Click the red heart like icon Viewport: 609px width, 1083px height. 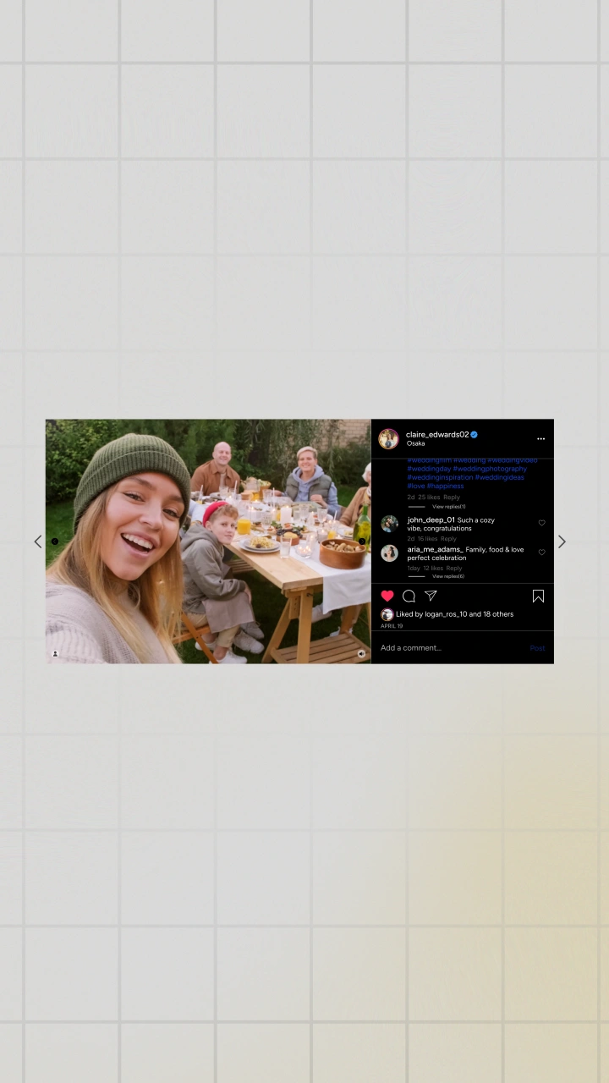[x=387, y=596]
